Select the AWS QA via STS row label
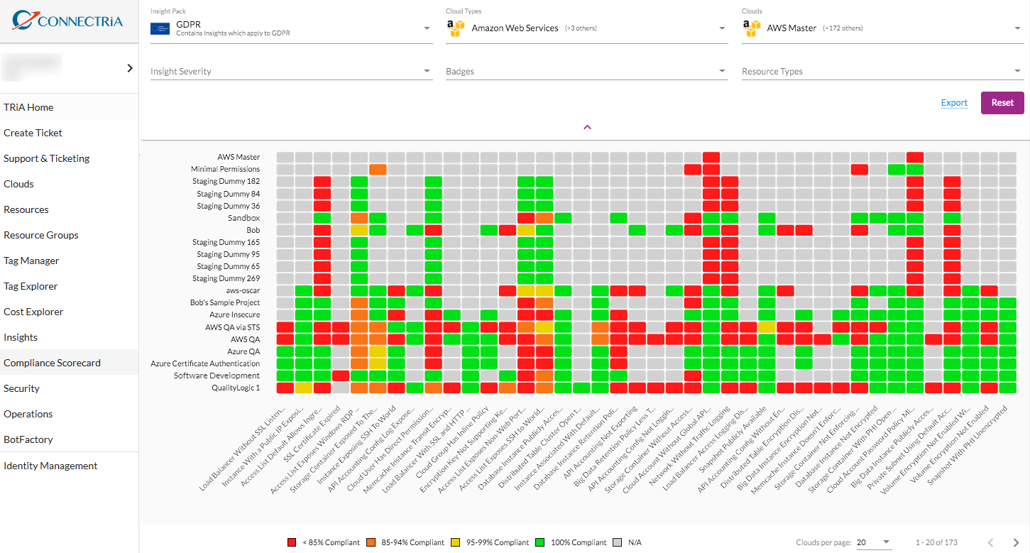1030x553 pixels. point(232,327)
